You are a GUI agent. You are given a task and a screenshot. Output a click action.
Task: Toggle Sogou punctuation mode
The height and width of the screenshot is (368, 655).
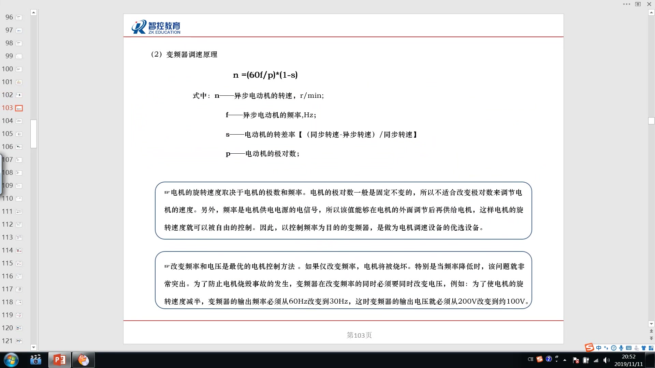point(606,348)
